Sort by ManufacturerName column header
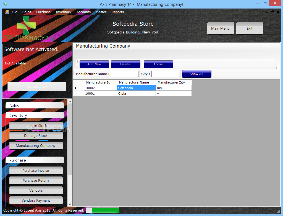 (x=136, y=82)
